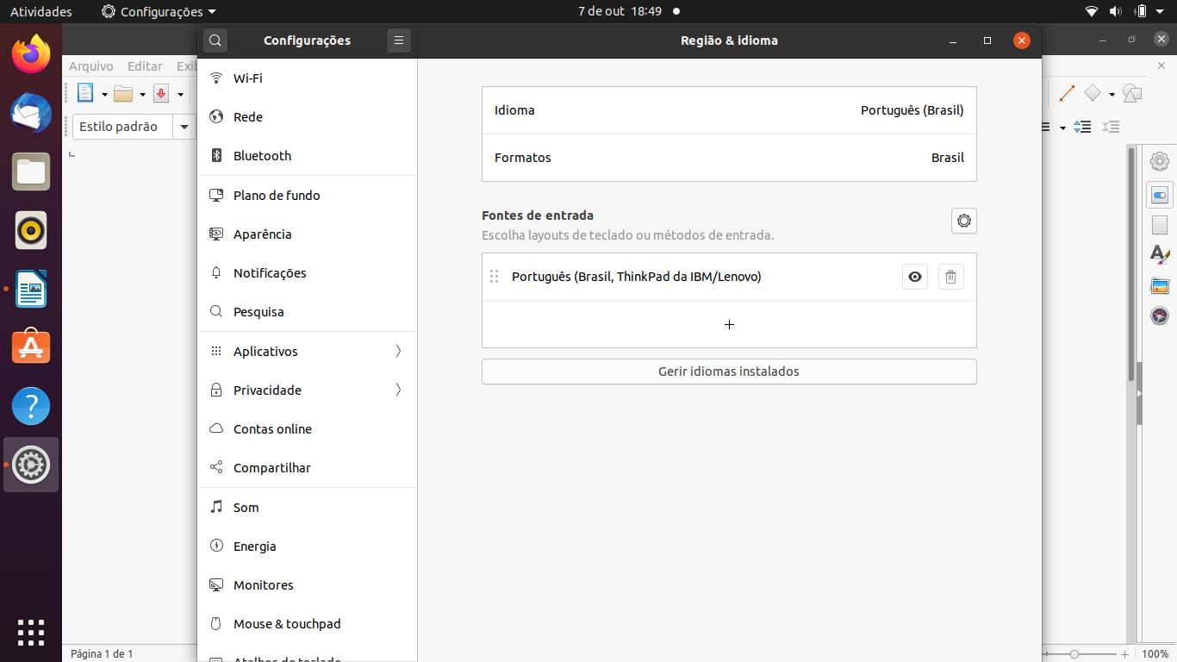
Task: Close the Writer document with the X
Action: [1161, 66]
